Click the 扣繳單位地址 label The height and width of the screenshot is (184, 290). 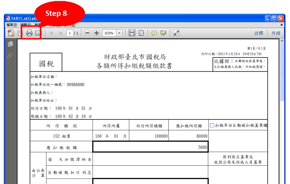click(x=44, y=100)
